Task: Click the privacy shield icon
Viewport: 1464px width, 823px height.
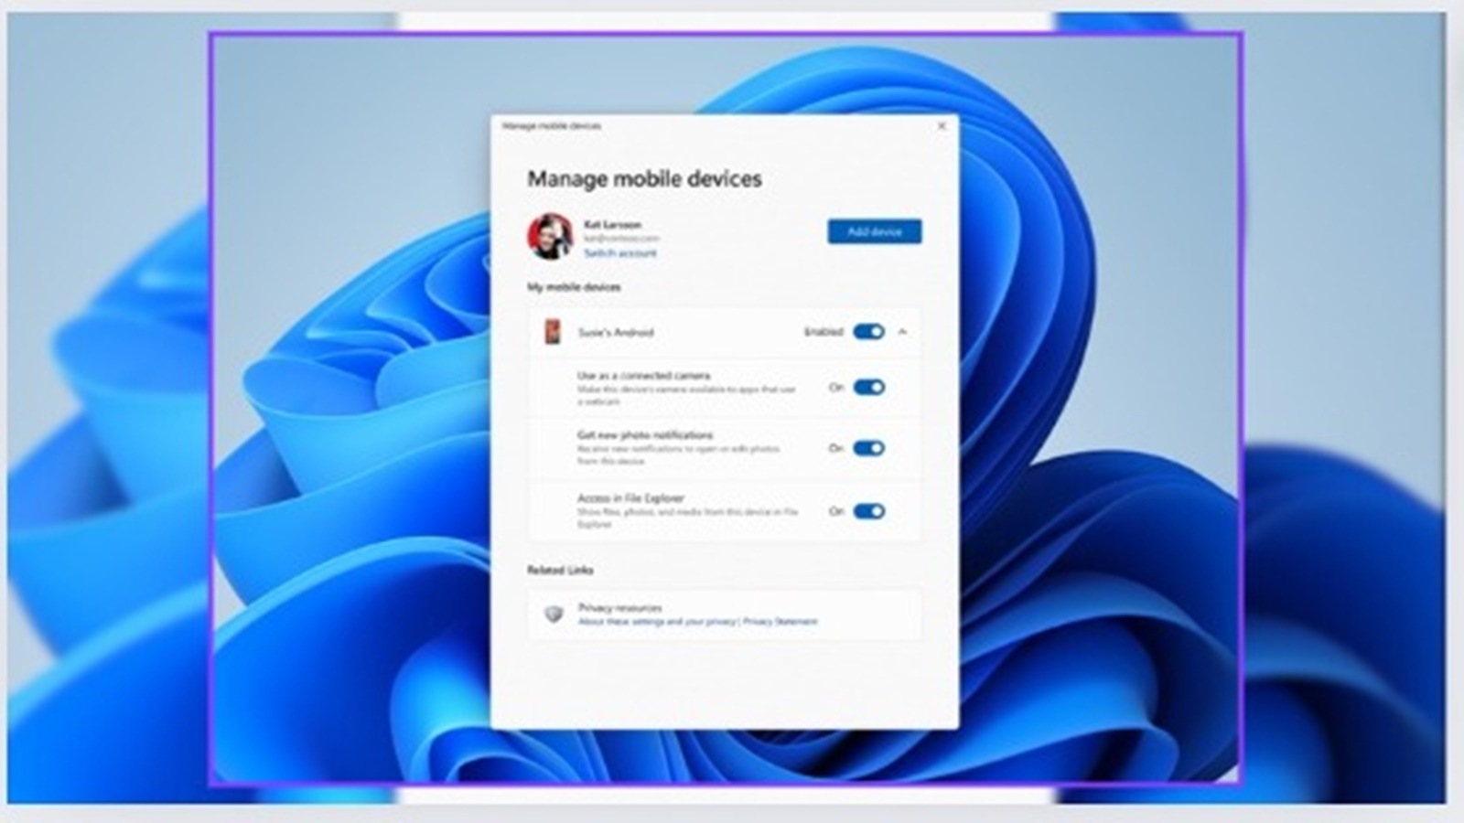Action: [x=554, y=613]
